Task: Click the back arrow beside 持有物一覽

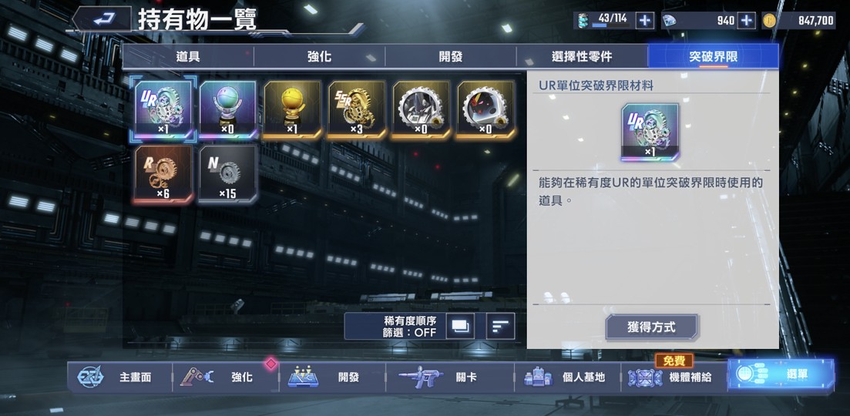Action: pos(102,19)
